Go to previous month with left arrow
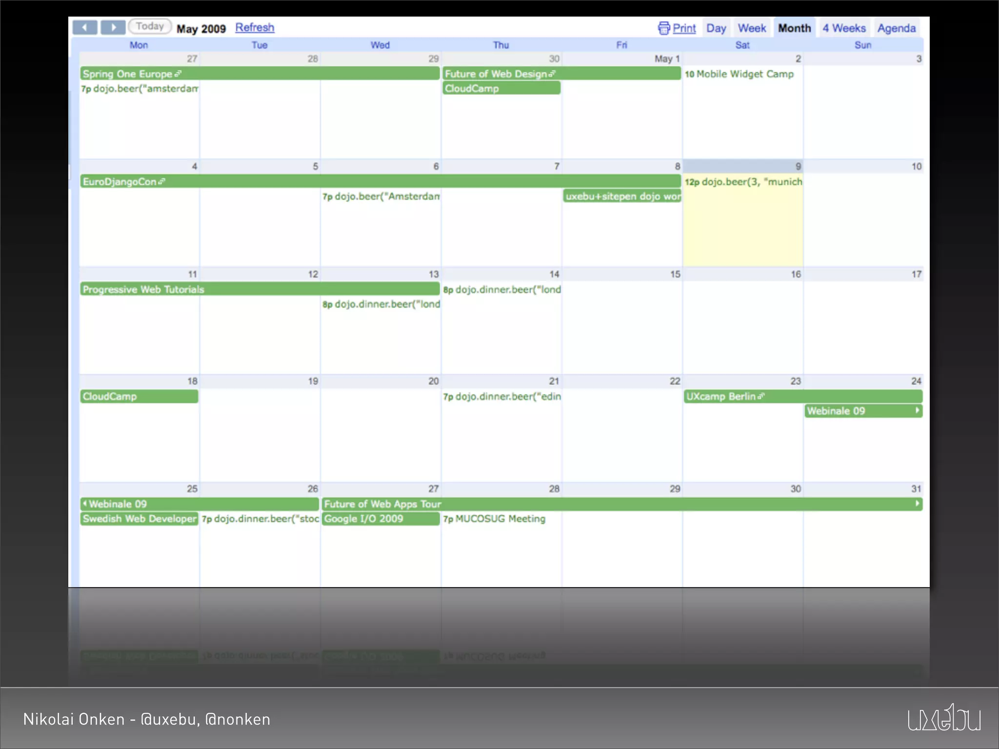The height and width of the screenshot is (749, 999). tap(85, 27)
